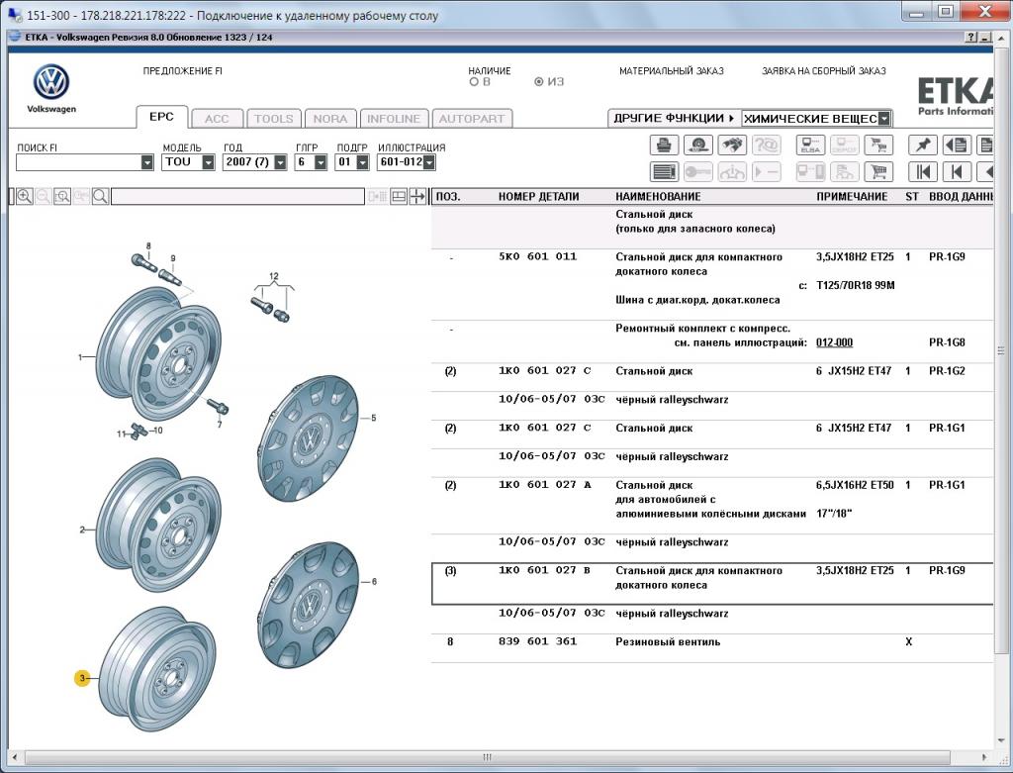Click the highlighted position 3 marker
This screenshot has width=1013, height=773.
(82, 678)
